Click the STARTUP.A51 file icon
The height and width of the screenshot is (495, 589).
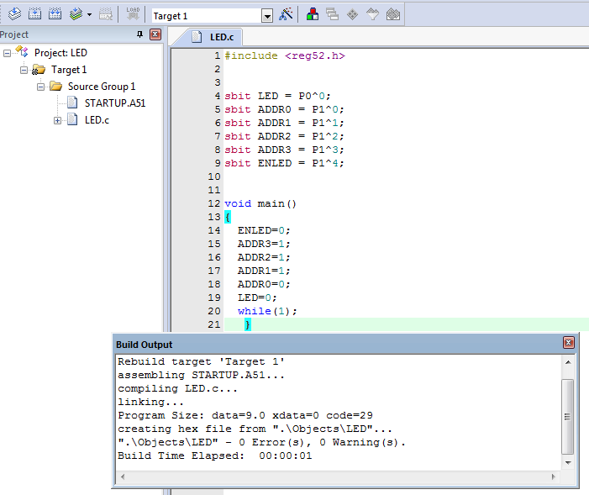(x=72, y=103)
